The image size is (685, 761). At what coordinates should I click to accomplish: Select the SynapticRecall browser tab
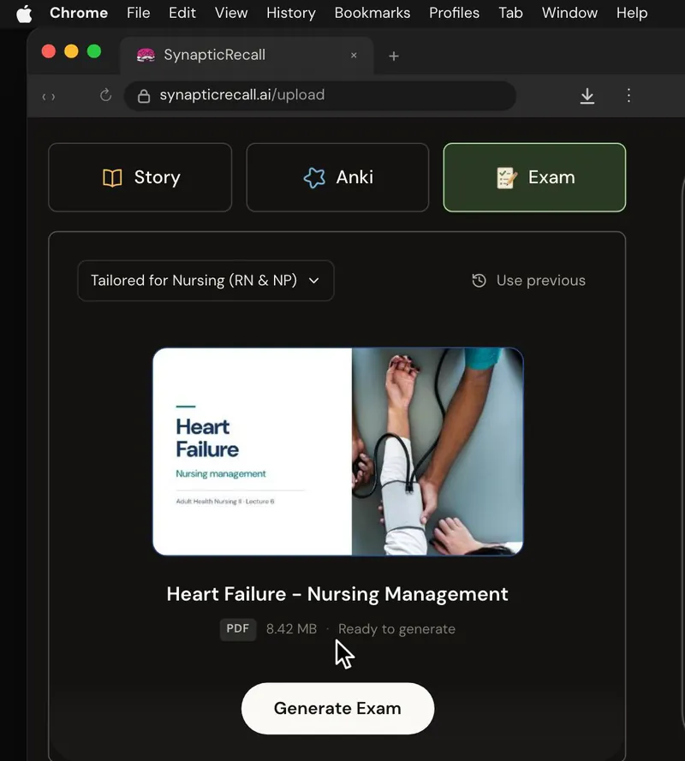click(x=247, y=56)
